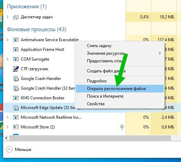Click the COM Surrogate process icon
This screenshot has height=162, width=181.
coord(16,59)
